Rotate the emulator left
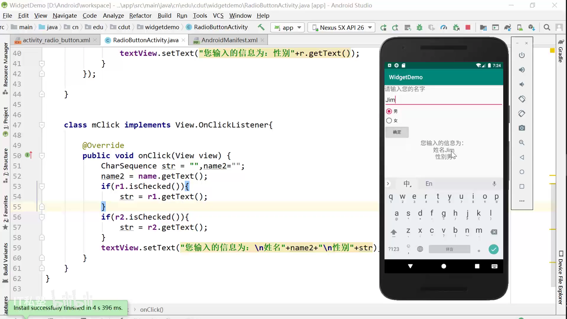Viewport: 567px width, 319px height. 522,99
